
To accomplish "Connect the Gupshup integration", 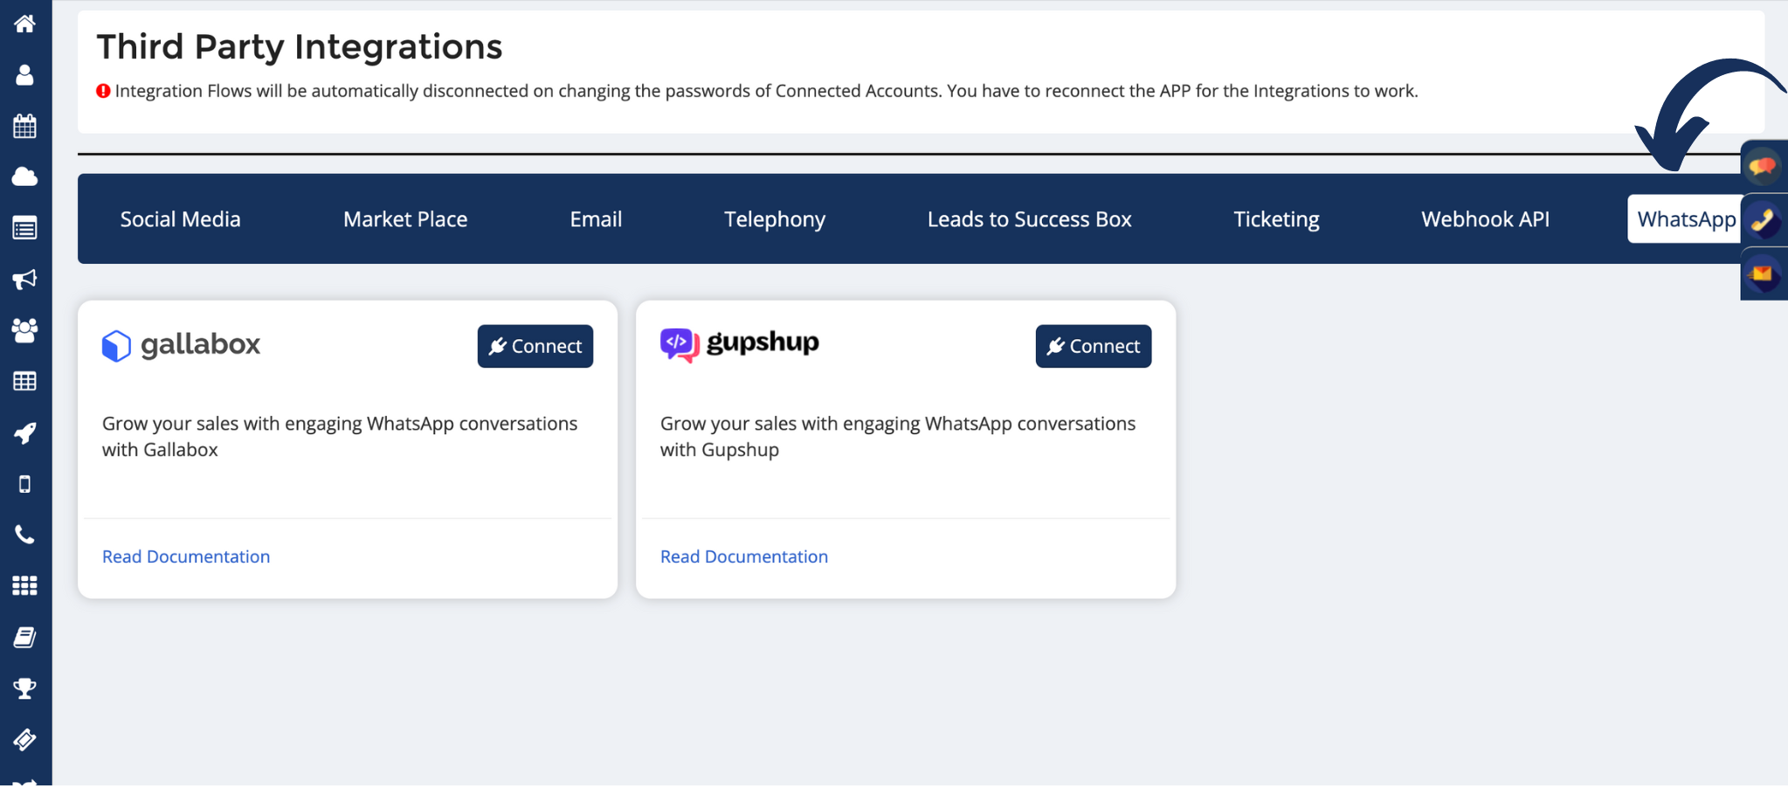I will (x=1094, y=346).
